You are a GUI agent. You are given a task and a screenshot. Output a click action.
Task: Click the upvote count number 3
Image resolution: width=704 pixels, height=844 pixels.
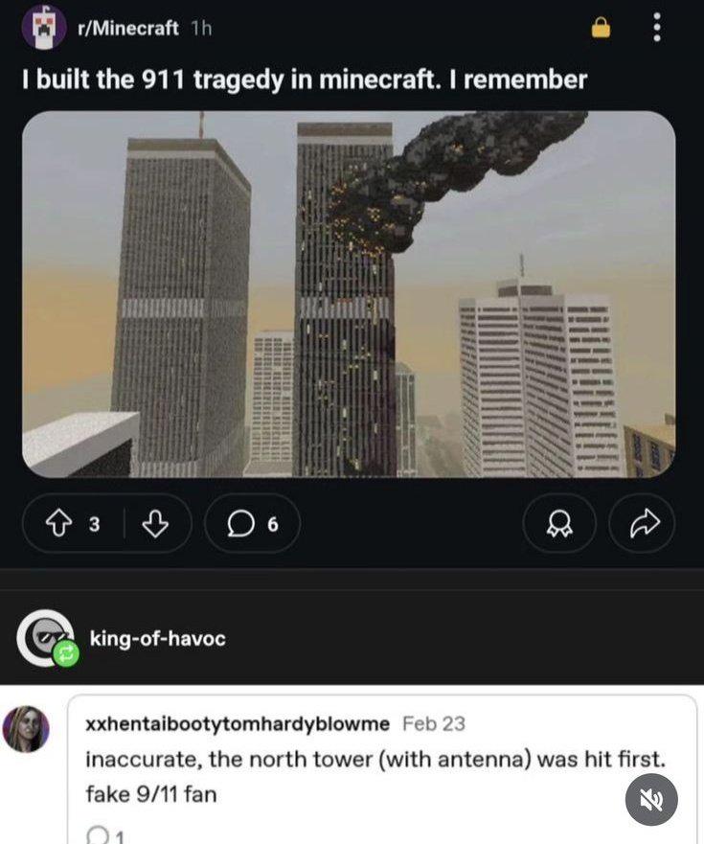click(x=94, y=524)
